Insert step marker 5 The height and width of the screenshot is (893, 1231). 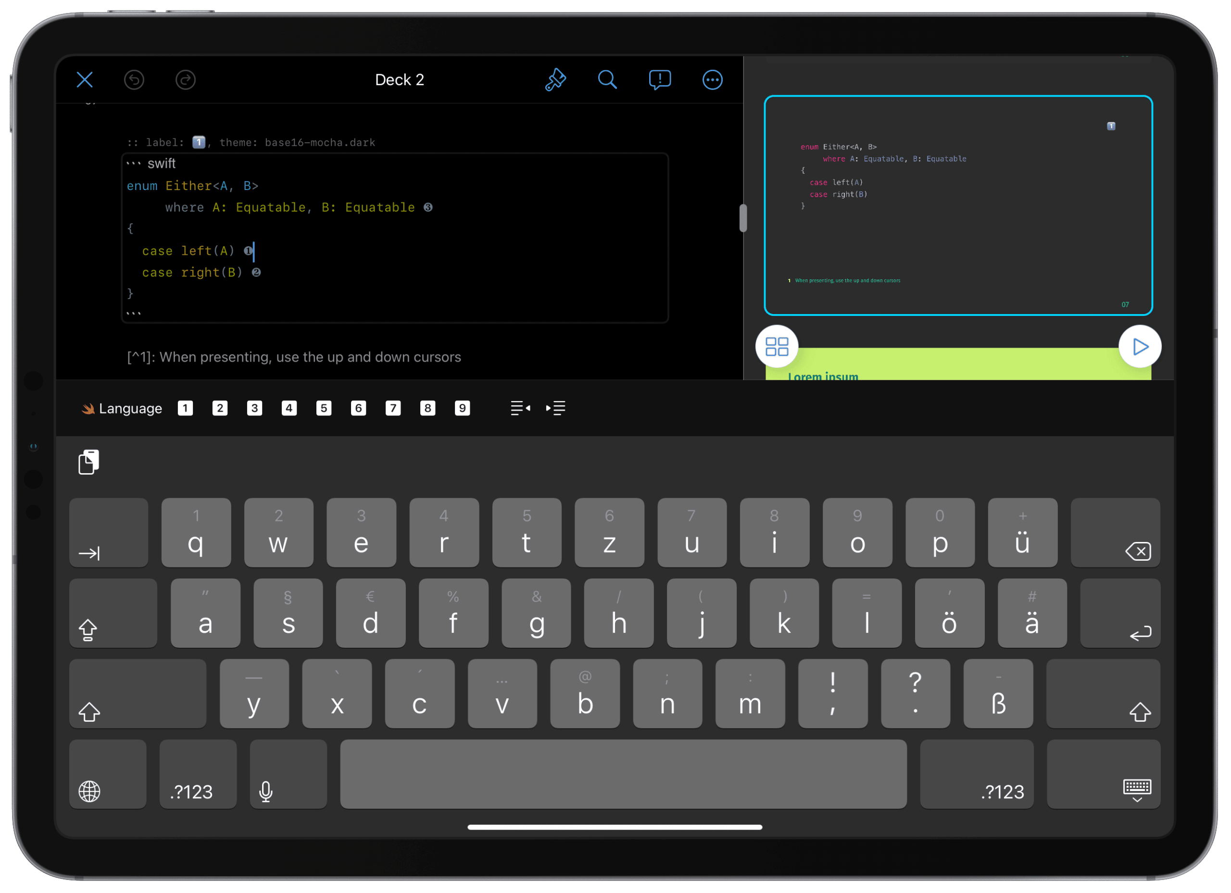point(324,408)
